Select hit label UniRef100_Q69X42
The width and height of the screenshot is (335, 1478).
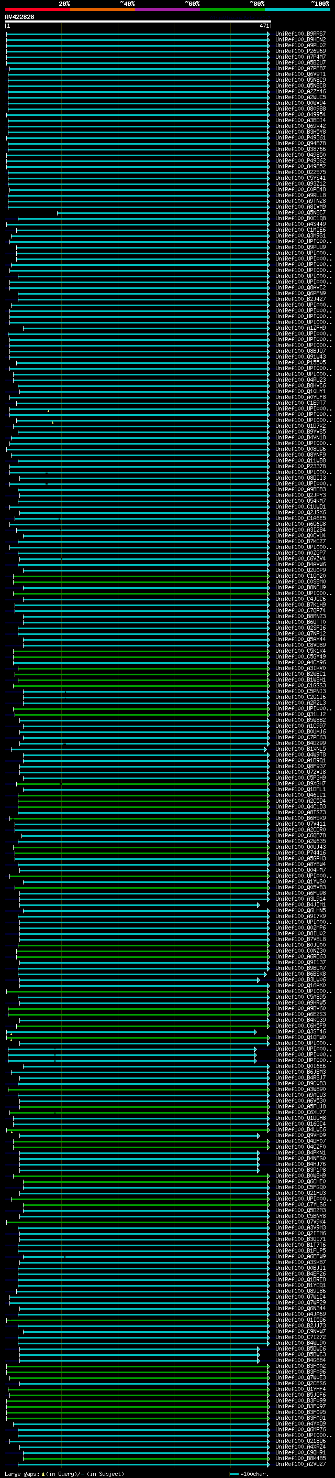(x=300, y=126)
